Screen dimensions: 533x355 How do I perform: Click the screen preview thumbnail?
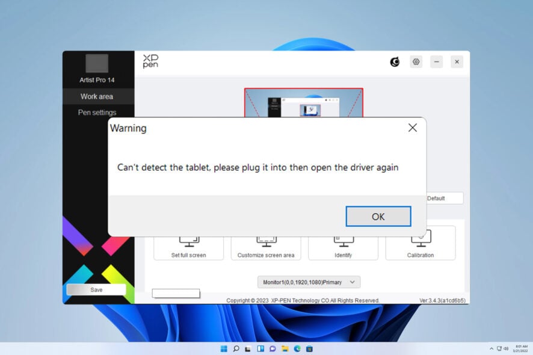point(304,103)
